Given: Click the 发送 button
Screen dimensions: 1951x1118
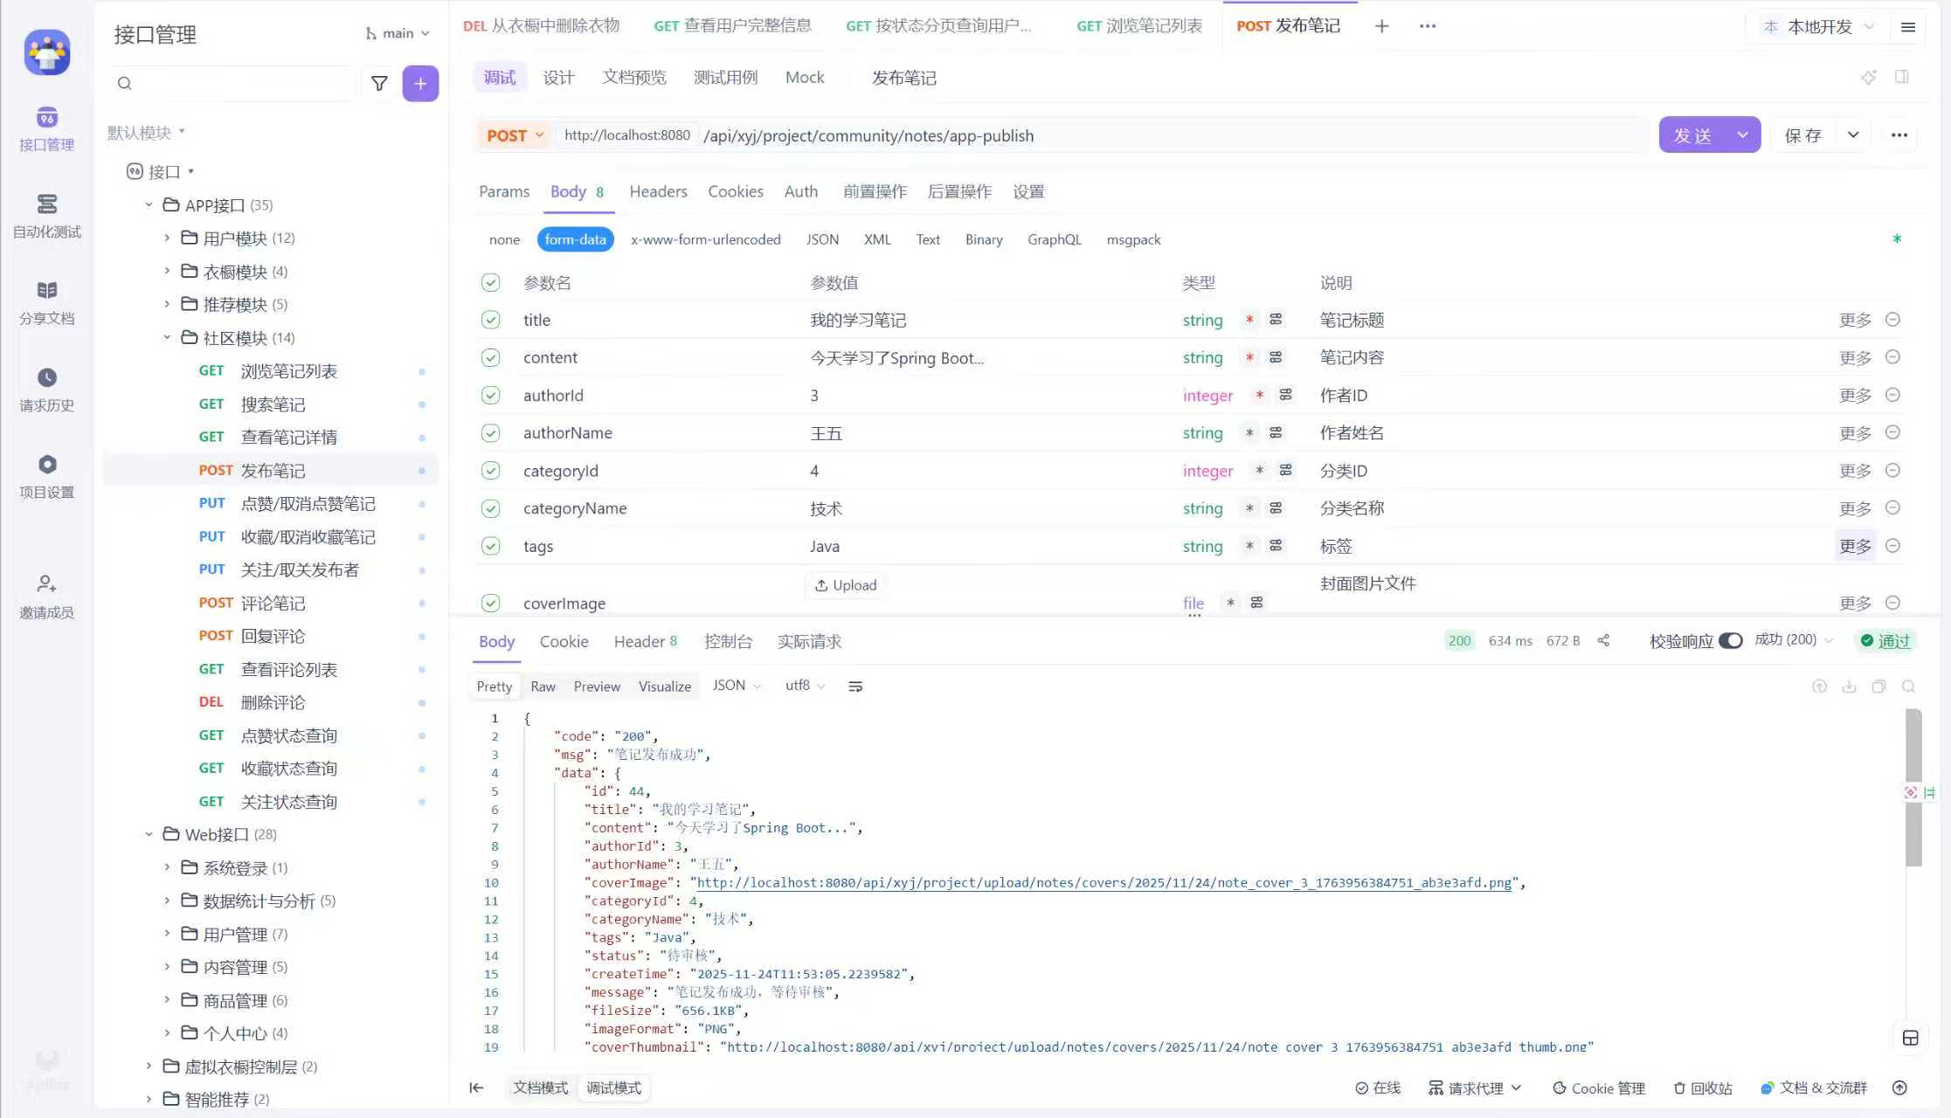Looking at the screenshot, I should tap(1692, 135).
